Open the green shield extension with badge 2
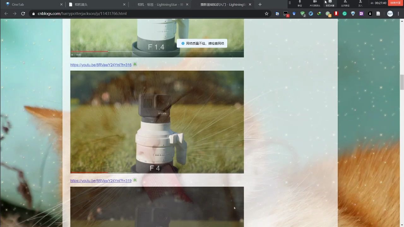The height and width of the screenshot is (227, 404). [303, 14]
